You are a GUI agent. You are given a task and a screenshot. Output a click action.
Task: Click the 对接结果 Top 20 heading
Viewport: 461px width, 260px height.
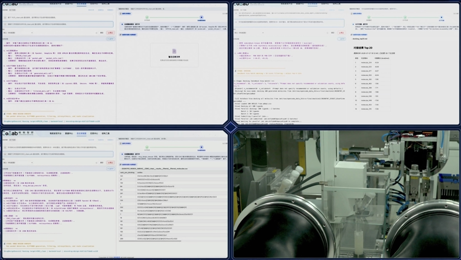coord(363,48)
